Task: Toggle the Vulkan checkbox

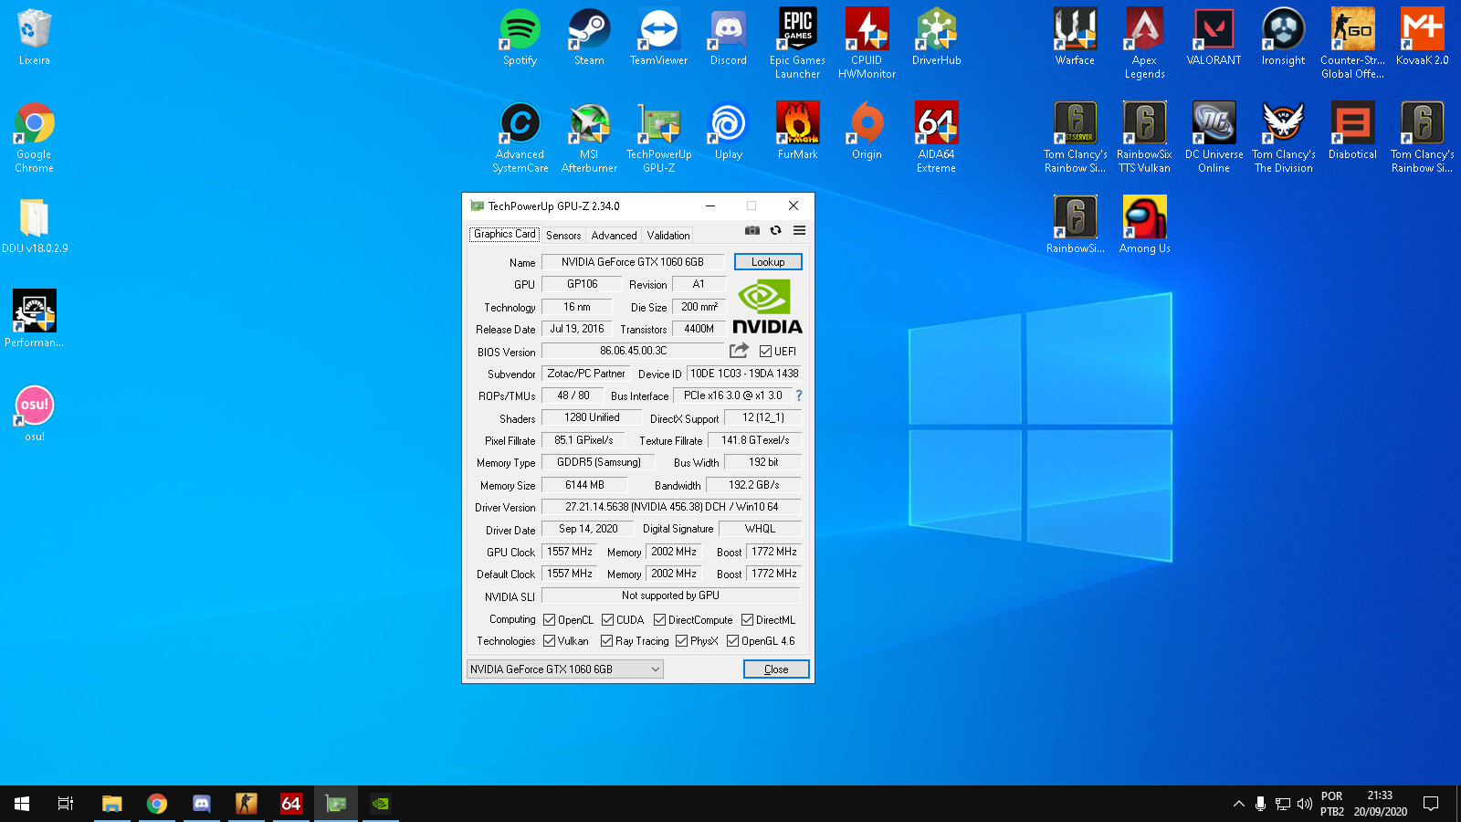Action: tap(550, 640)
